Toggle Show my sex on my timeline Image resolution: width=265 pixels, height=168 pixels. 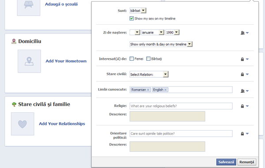[132, 18]
